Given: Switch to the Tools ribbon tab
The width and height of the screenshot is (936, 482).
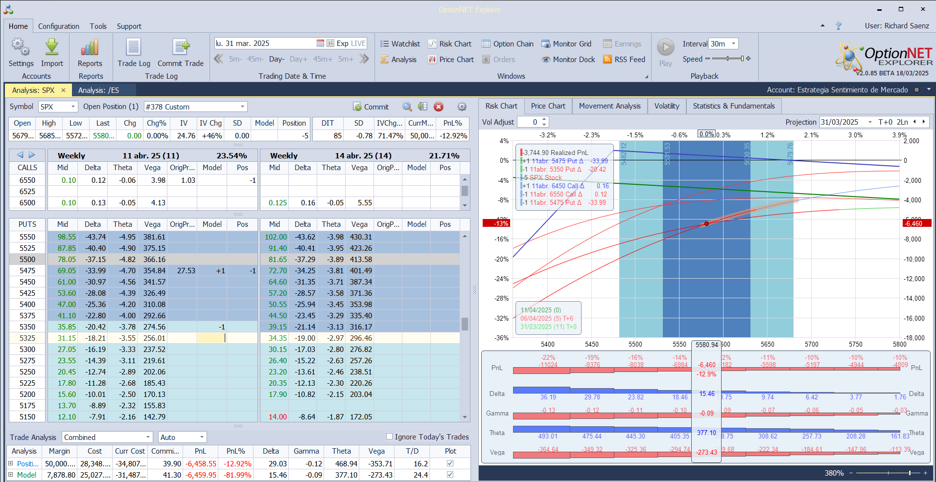Looking at the screenshot, I should point(98,26).
